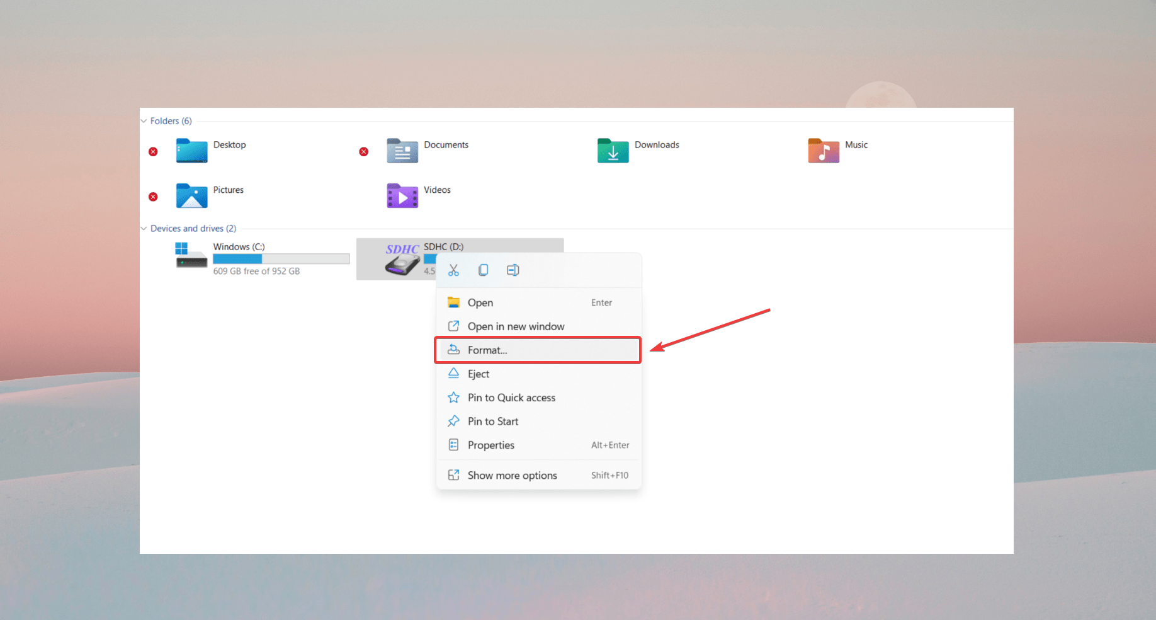Click Open in new window
This screenshot has width=1156, height=620.
pyautogui.click(x=516, y=326)
